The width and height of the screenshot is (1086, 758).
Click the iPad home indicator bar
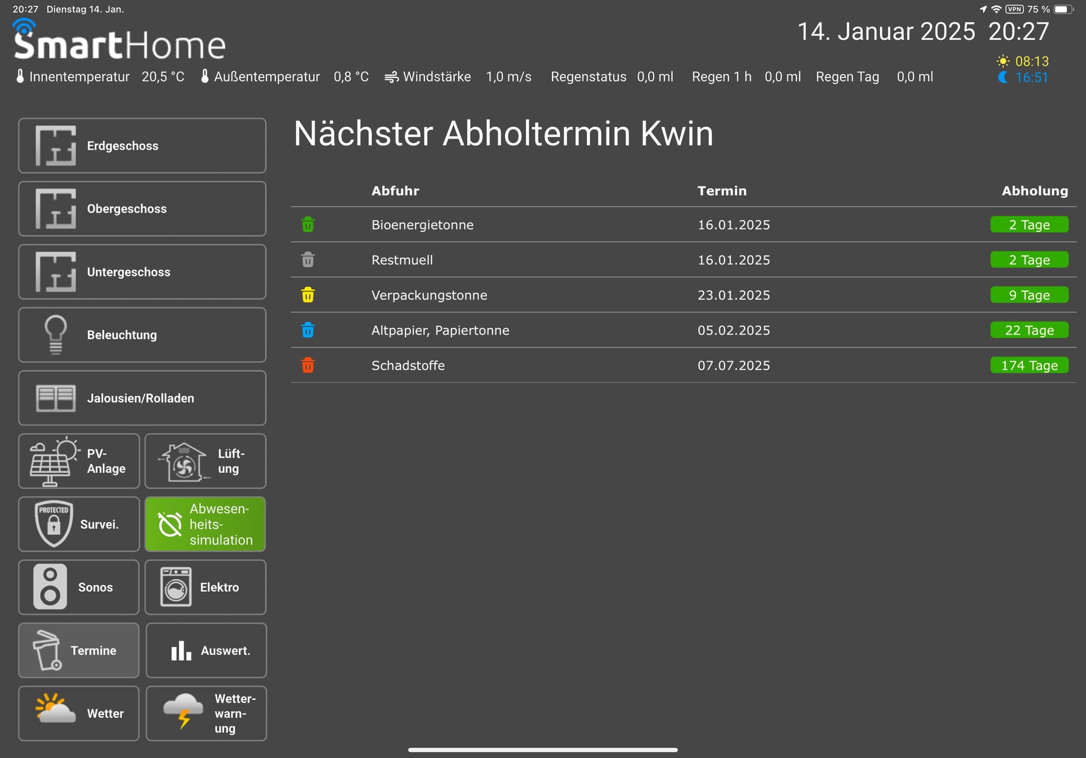[x=543, y=750]
